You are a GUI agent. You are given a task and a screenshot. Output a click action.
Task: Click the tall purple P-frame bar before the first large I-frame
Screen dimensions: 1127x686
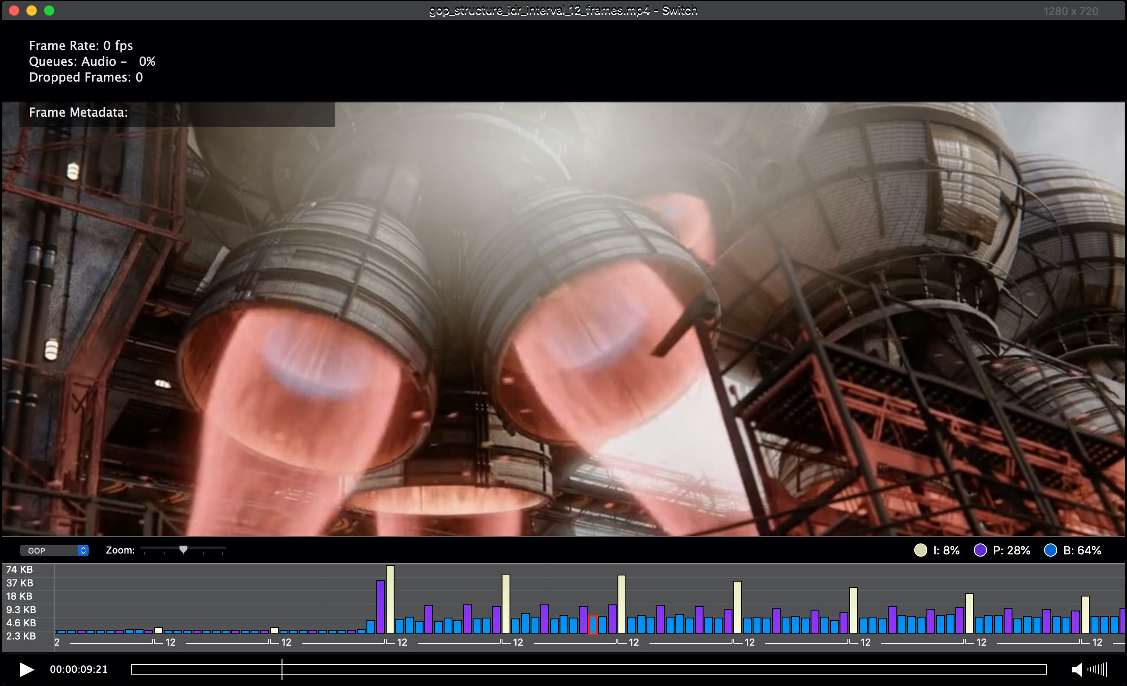[380, 607]
